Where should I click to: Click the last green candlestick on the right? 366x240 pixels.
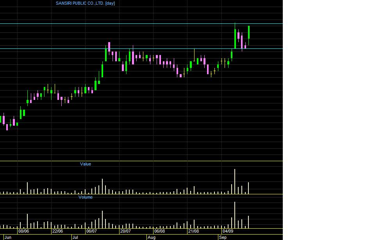(249, 32)
